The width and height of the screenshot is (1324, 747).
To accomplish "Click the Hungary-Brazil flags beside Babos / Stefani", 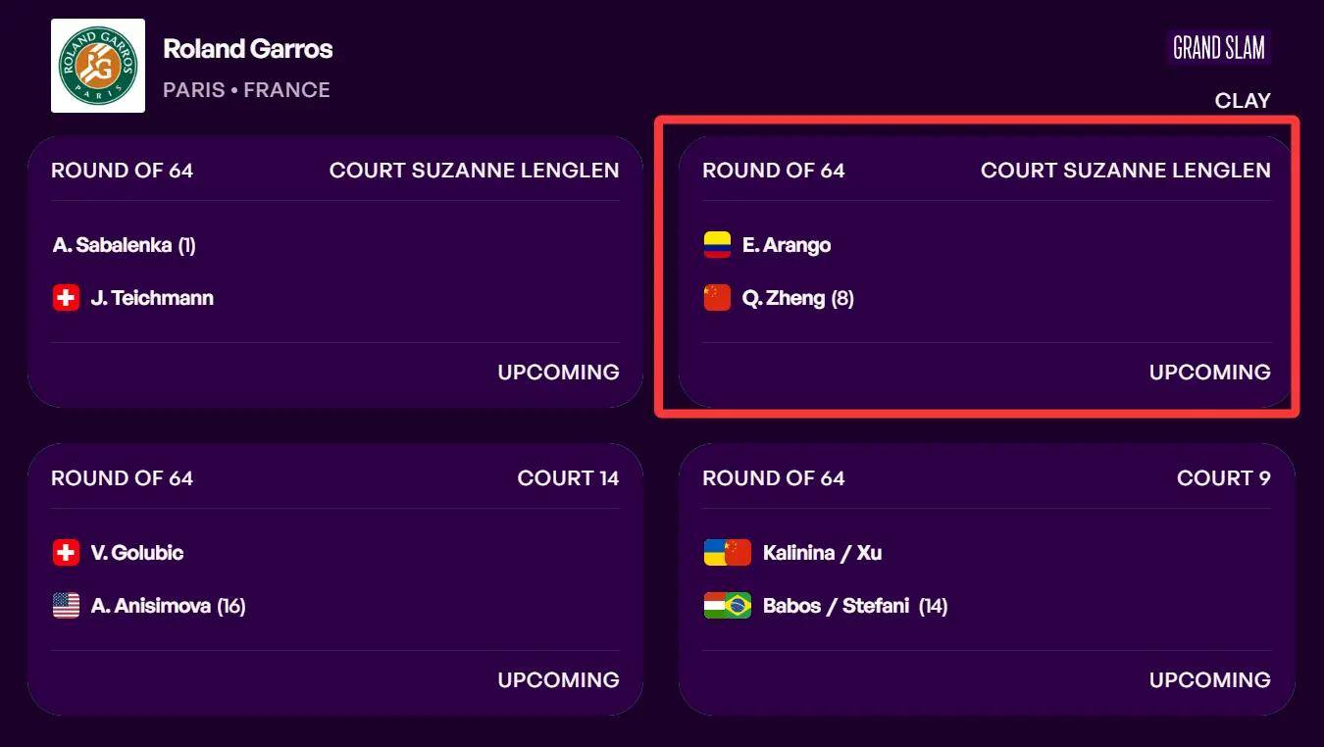I will (x=728, y=606).
